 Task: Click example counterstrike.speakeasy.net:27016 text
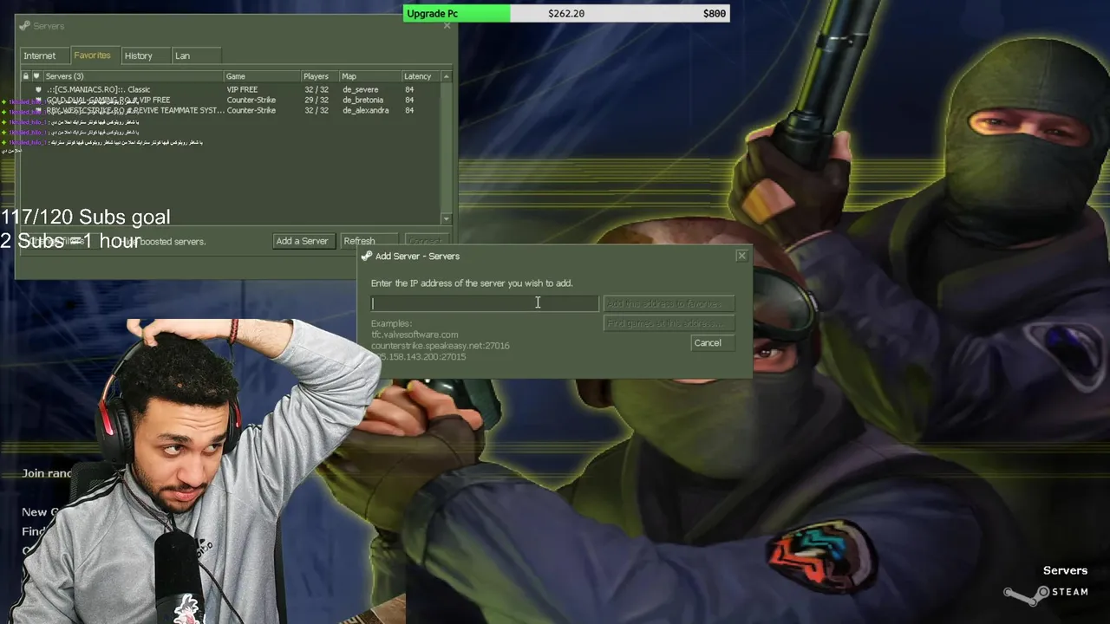coord(441,346)
